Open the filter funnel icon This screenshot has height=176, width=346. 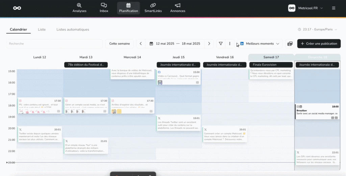(x=221, y=44)
